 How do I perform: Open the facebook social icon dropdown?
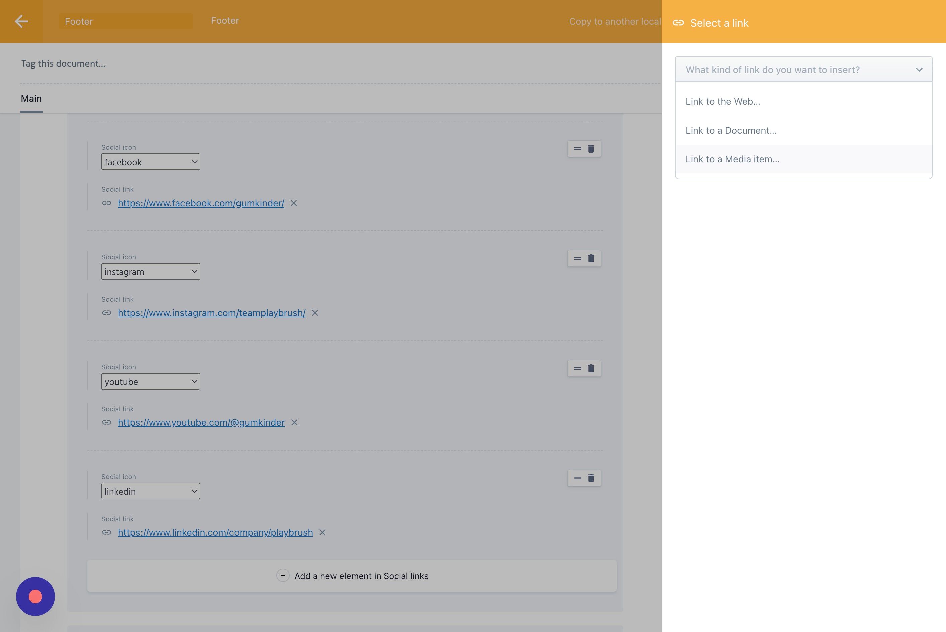(x=151, y=162)
